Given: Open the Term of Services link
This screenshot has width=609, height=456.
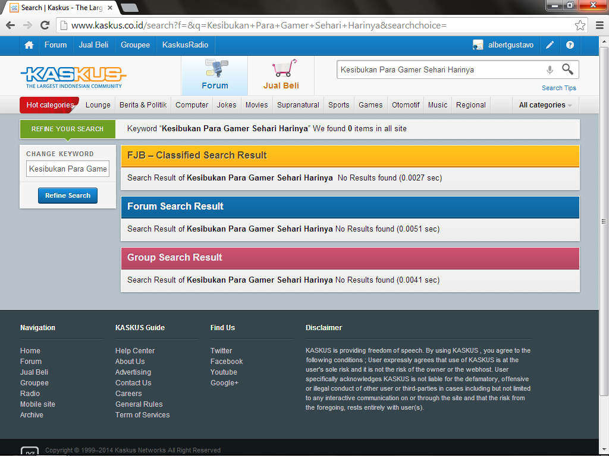Looking at the screenshot, I should tap(142, 415).
